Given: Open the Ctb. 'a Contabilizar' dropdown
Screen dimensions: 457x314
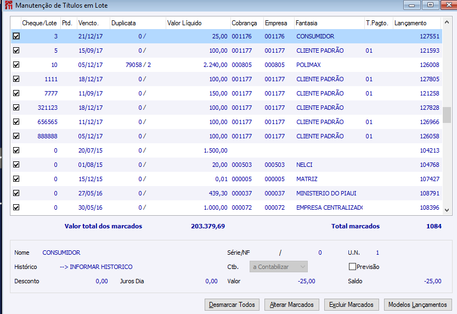Looking at the screenshot, I should tap(278, 267).
